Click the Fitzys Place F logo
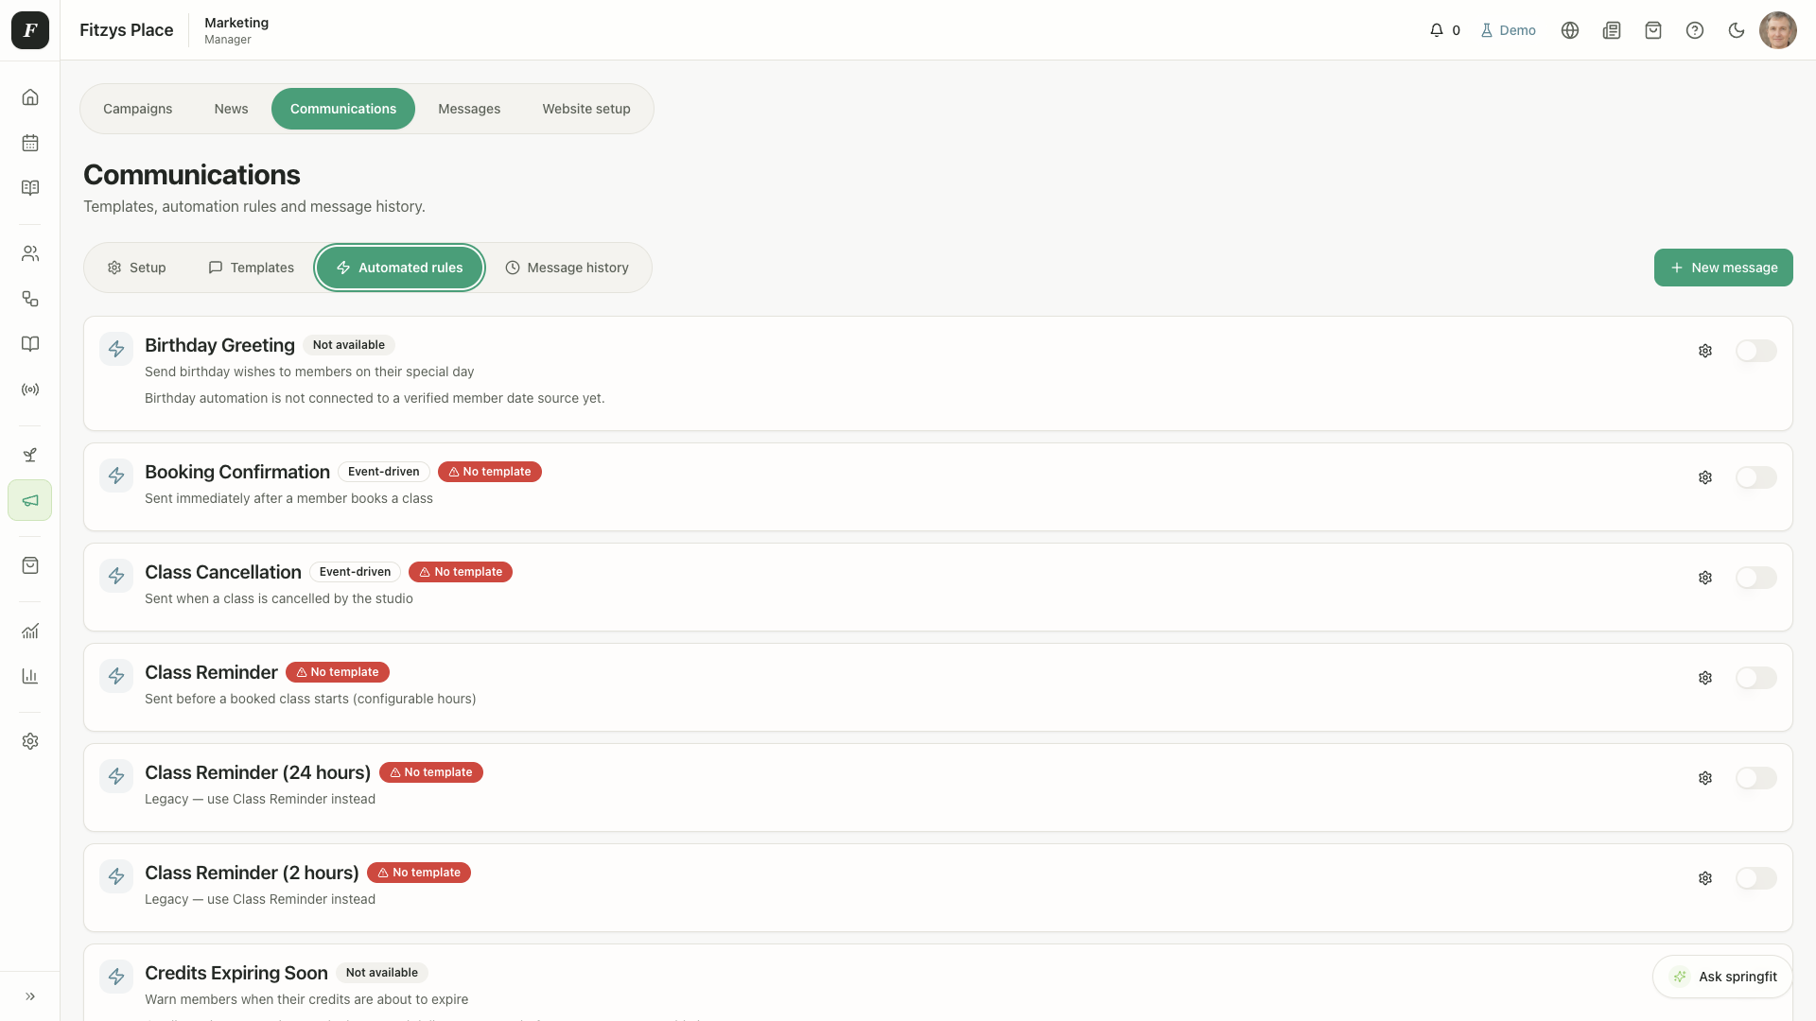 (30, 30)
